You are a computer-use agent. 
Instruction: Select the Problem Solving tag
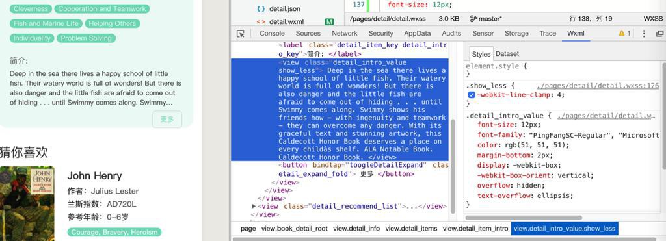(x=87, y=38)
